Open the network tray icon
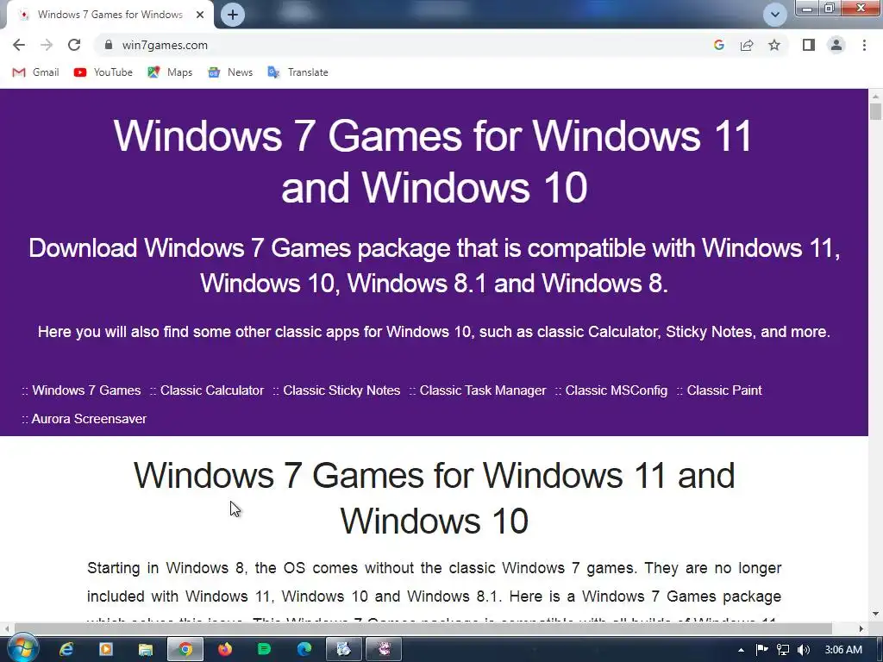This screenshot has height=662, width=883. pos(783,650)
